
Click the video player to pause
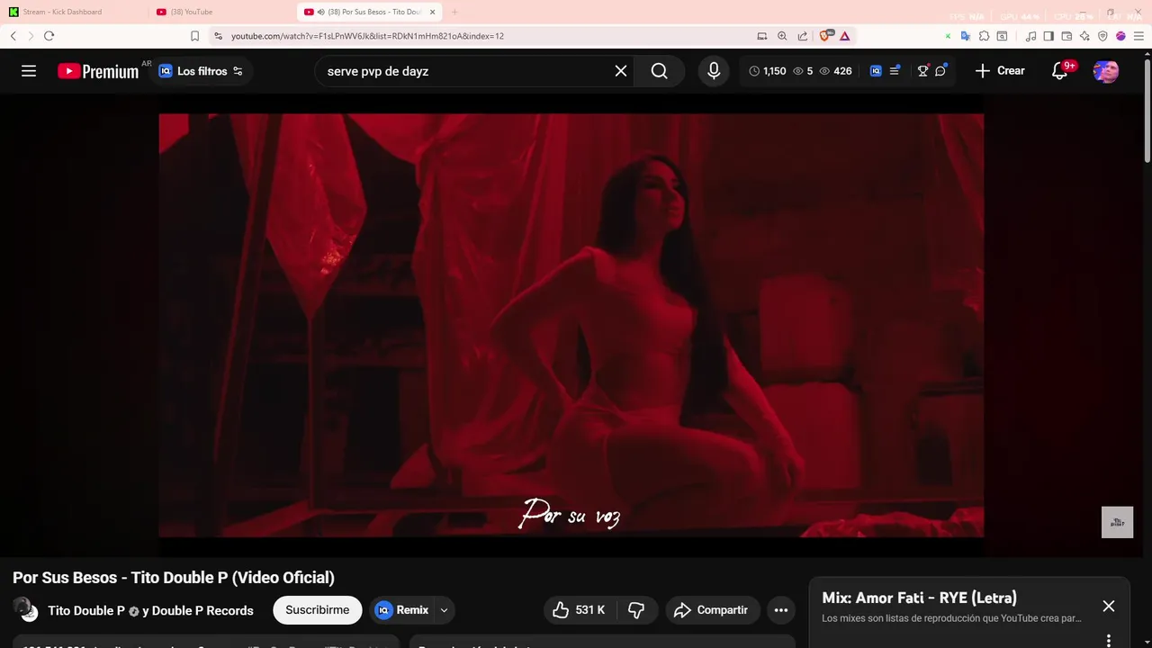571,325
